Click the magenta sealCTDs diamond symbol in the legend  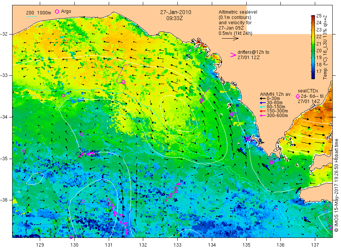298,96
